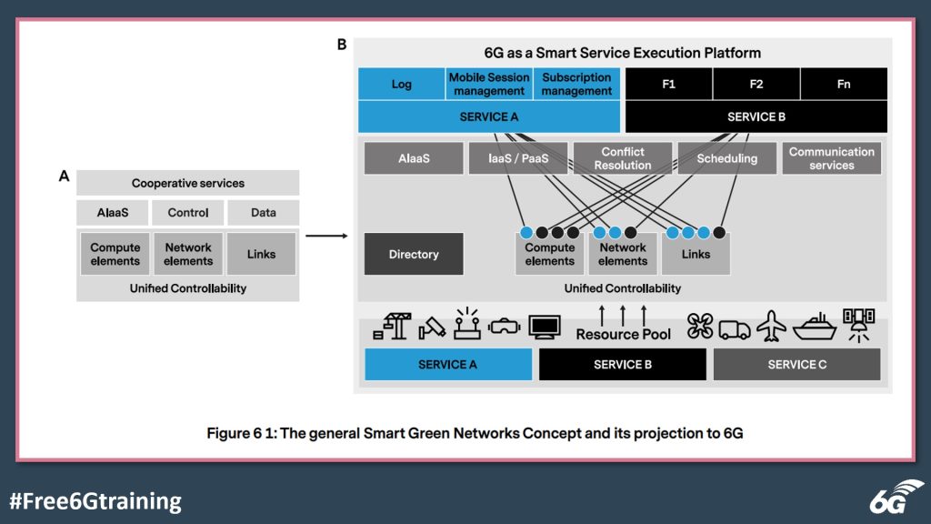The width and height of the screenshot is (931, 524).
Task: Click the monitor screen icon
Action: pyautogui.click(x=545, y=327)
